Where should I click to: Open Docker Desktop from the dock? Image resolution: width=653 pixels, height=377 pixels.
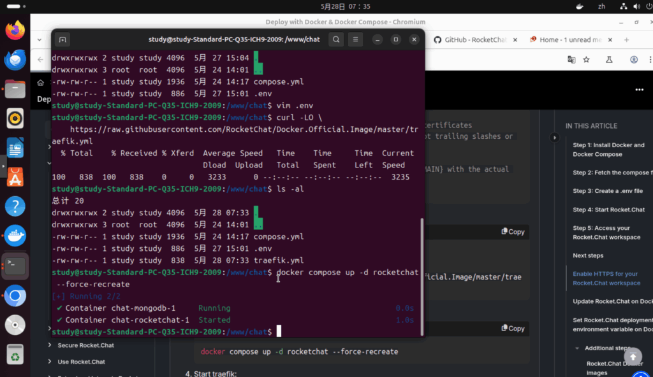click(15, 236)
